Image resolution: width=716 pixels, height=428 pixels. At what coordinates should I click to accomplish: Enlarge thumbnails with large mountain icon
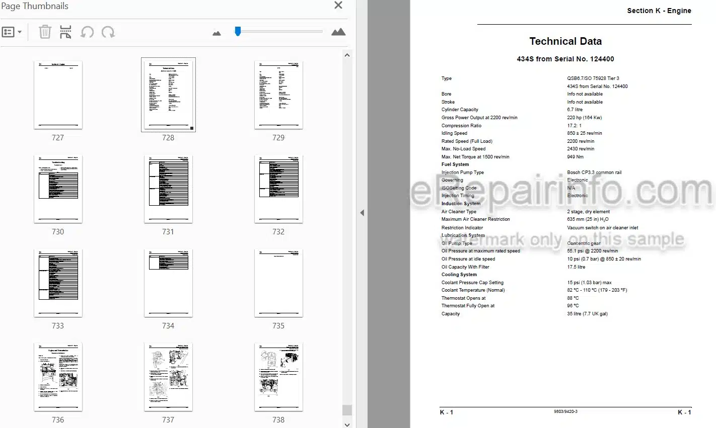coord(338,32)
